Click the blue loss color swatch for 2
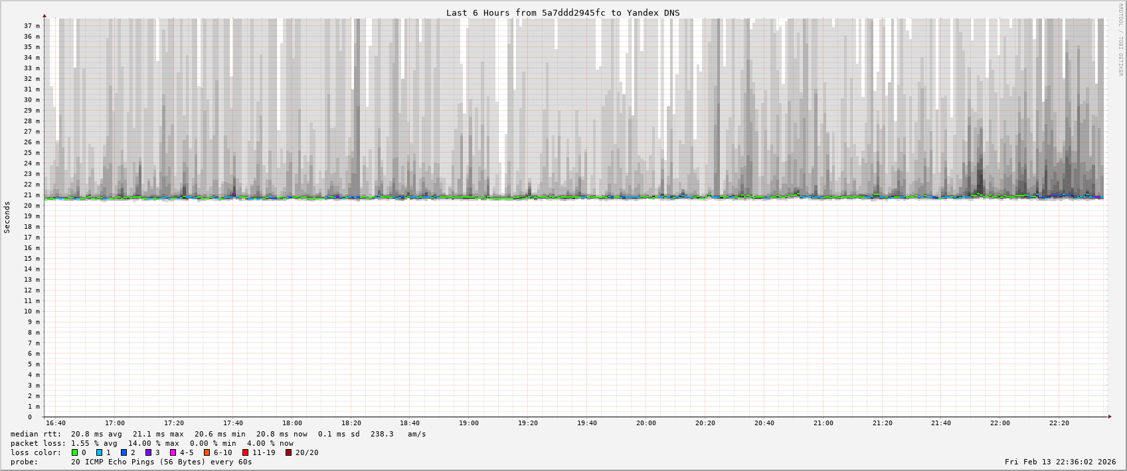 click(124, 452)
